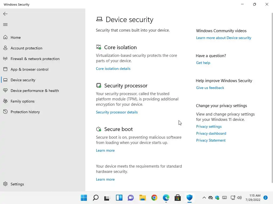Select the Account protection person icon
Image resolution: width=273 pixels, height=204 pixels.
[x=5, y=48]
